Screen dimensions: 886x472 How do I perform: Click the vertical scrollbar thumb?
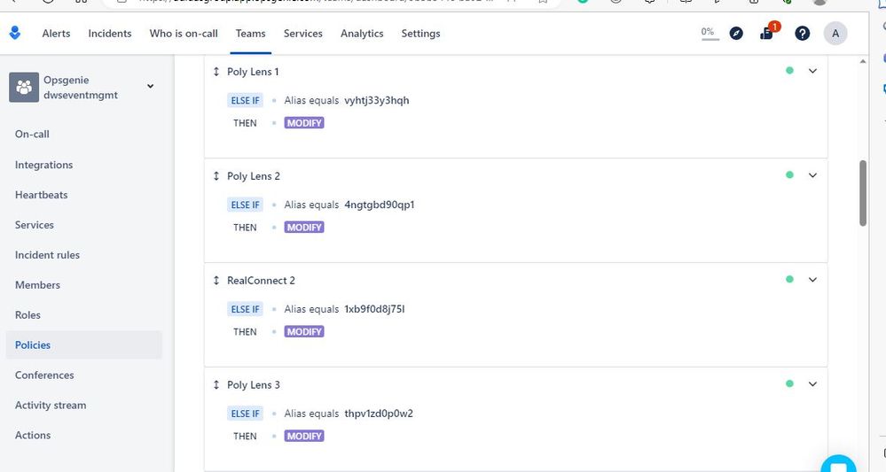tap(863, 193)
